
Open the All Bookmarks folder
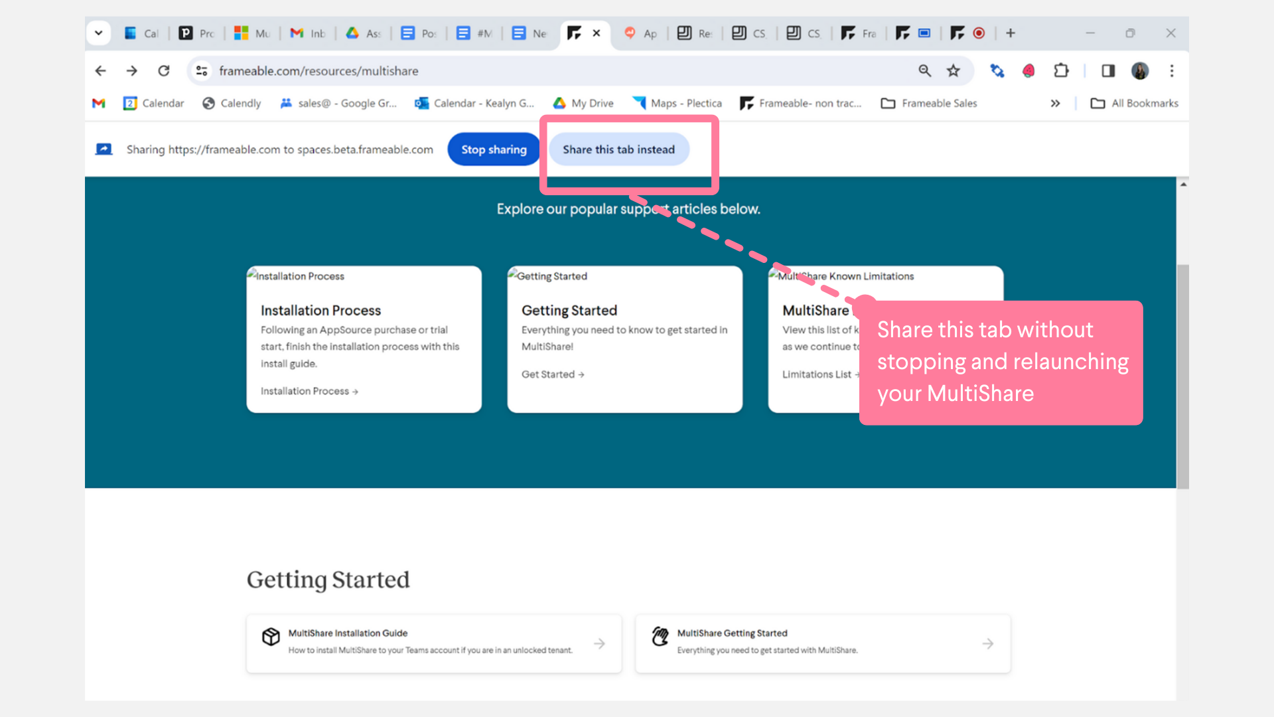coord(1135,103)
